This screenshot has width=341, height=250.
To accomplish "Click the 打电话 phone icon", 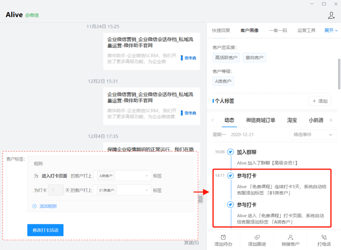I will point(324,238).
